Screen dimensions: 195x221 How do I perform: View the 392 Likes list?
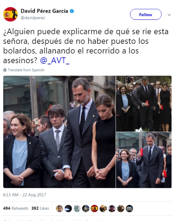(40, 208)
